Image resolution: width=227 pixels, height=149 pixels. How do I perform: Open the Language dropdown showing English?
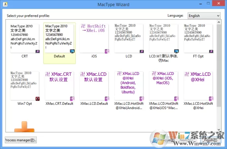point(204,16)
